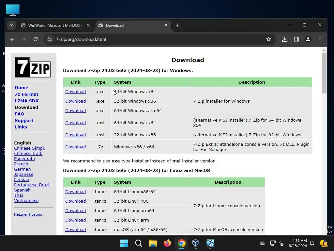The width and height of the screenshot is (334, 251).
Task: Open the Chrome profile icon
Action: 308,39
